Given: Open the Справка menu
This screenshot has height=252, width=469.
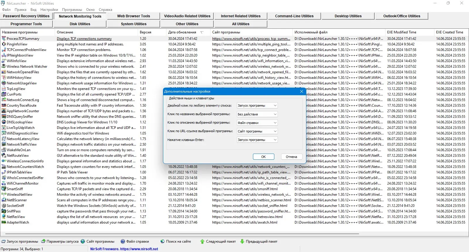Looking at the screenshot, I should (106, 10).
